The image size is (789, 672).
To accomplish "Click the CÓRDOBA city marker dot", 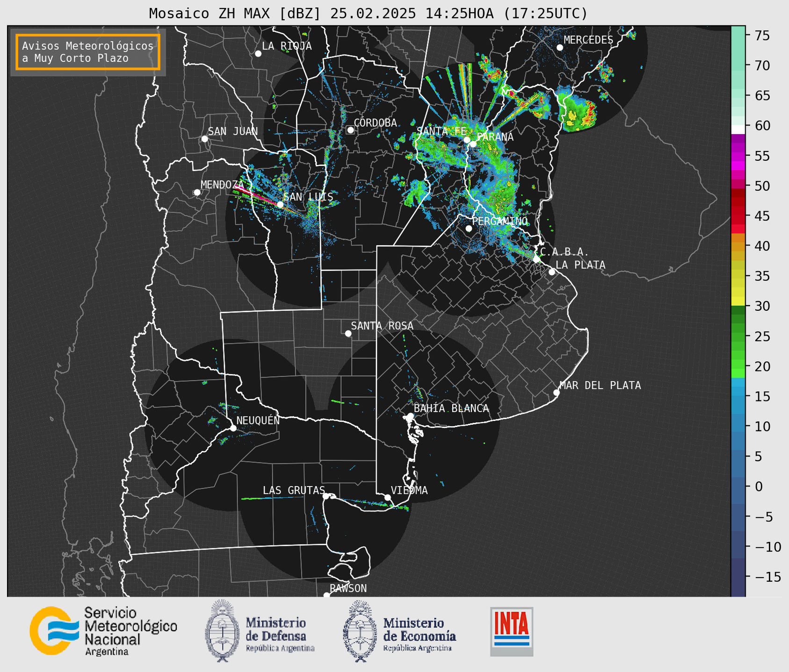I will 350,130.
